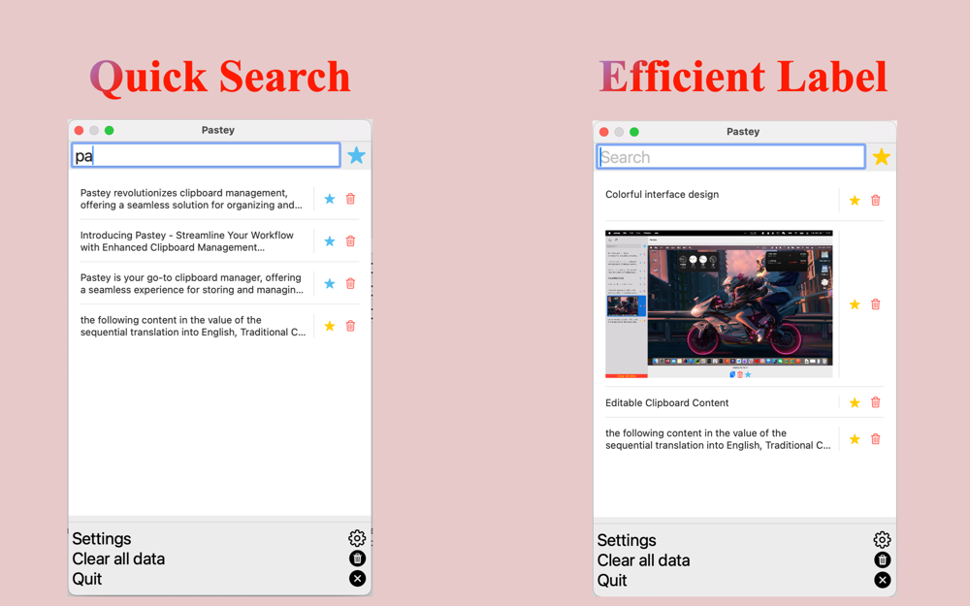This screenshot has width=970, height=606.
Task: Star the 'Introducing Pastey - Streamline' entry
Action: pos(330,241)
